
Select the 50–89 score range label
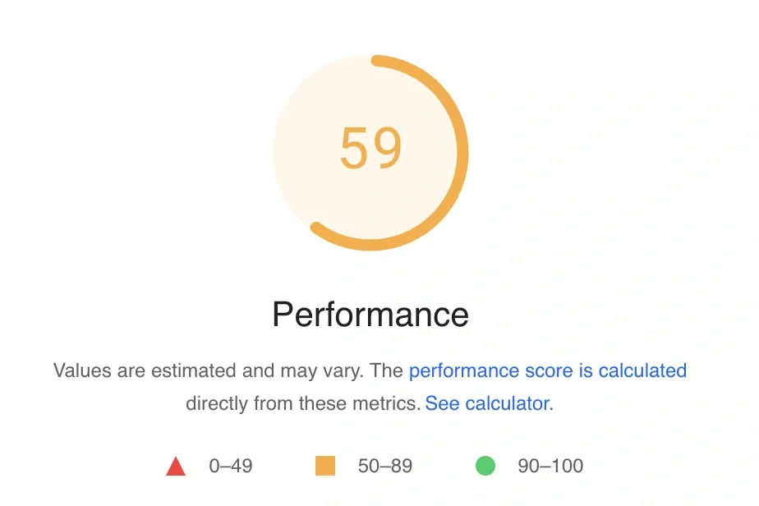pyautogui.click(x=385, y=466)
